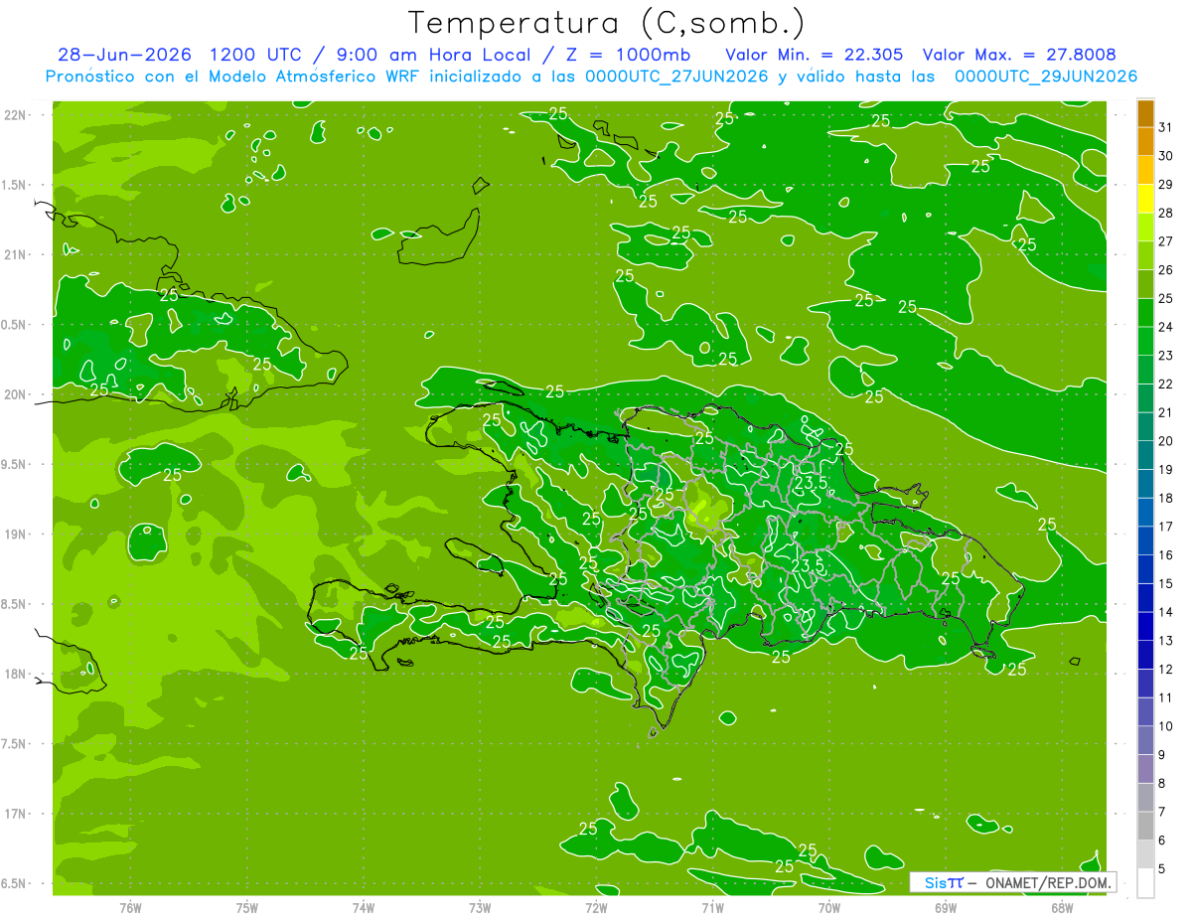1192x921 pixels.
Task: Click the '73W' longitude axis label
Action: pos(480,907)
